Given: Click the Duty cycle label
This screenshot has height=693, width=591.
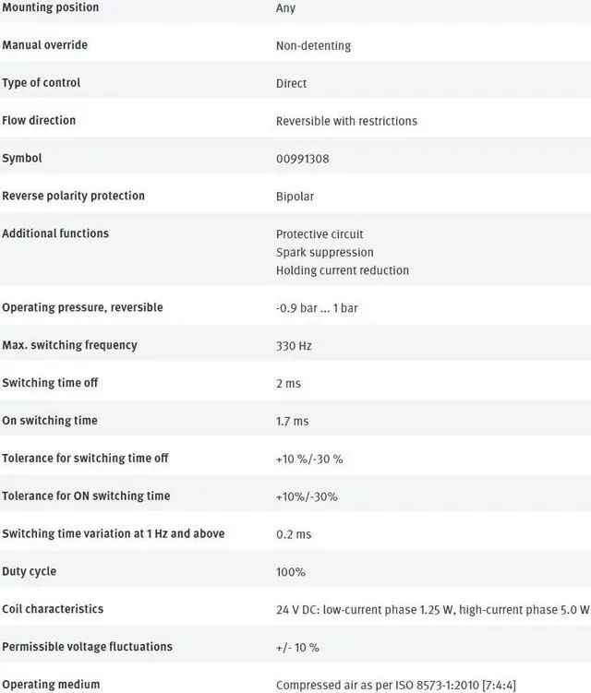Looking at the screenshot, I should coord(29,571).
